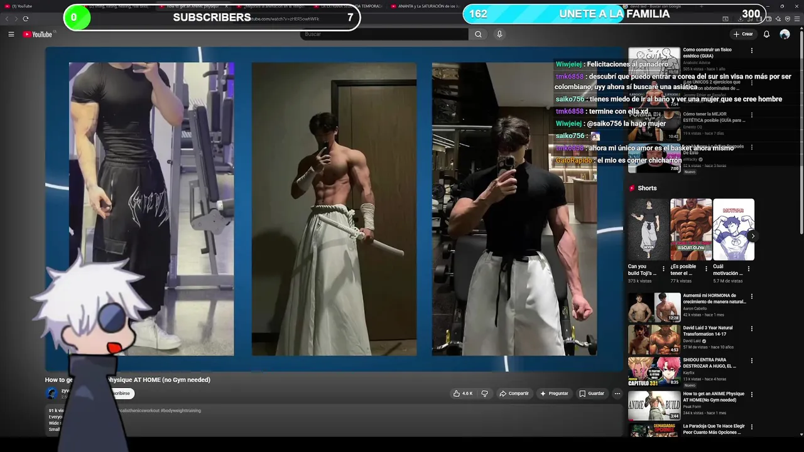Reload the page in browser toolbar

[x=25, y=19]
